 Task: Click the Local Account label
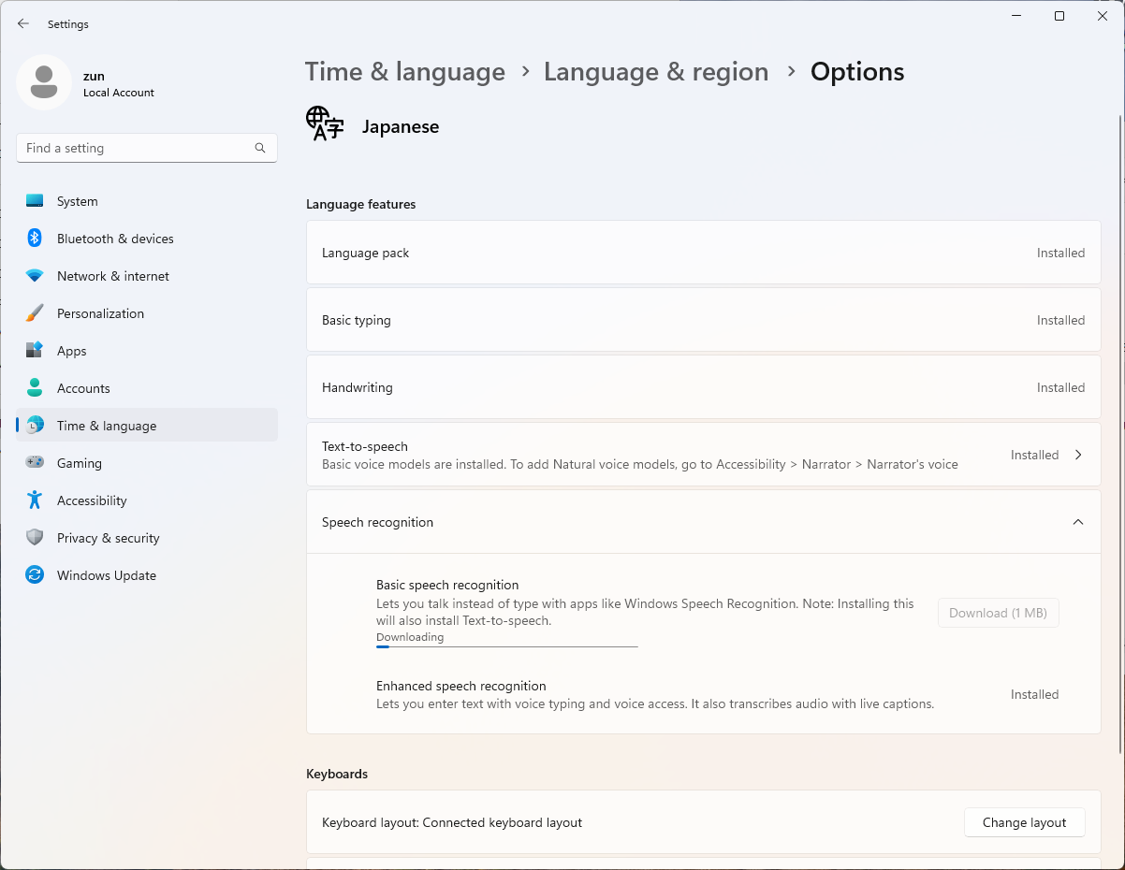(119, 93)
